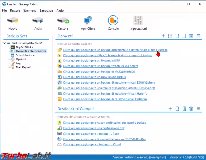Image resolution: width=206 pixels, height=160 pixels.
Task: Select BkpSet00.bks in the tree
Action: (24, 47)
